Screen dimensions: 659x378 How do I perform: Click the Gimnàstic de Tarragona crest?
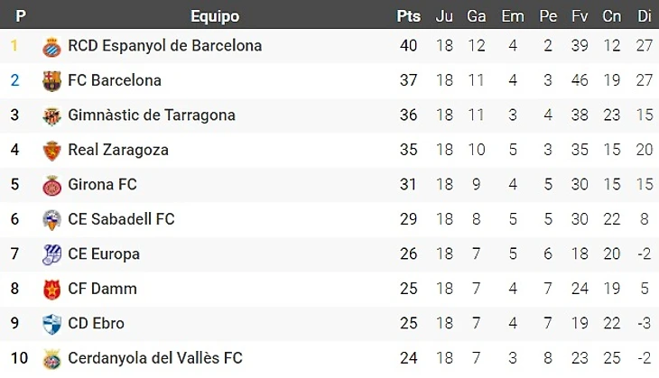click(x=51, y=115)
